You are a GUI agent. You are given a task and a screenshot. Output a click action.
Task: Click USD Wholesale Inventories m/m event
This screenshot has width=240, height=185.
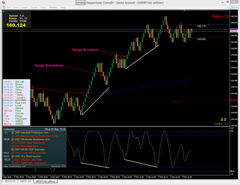32,140
